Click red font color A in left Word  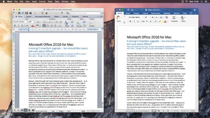32,25
